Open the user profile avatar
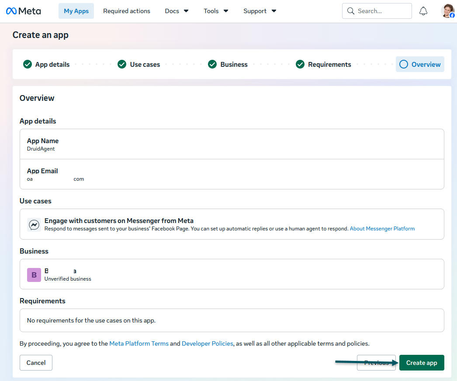The width and height of the screenshot is (457, 381). coord(448,11)
